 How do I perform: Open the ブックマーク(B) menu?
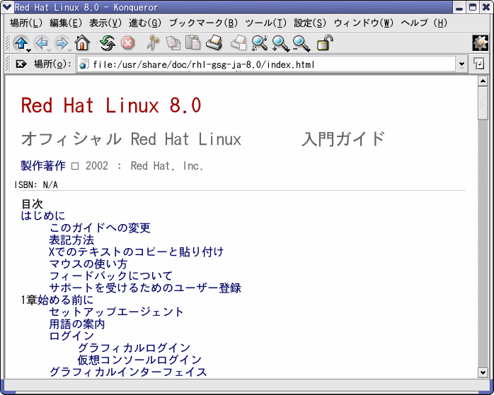pyautogui.click(x=203, y=23)
